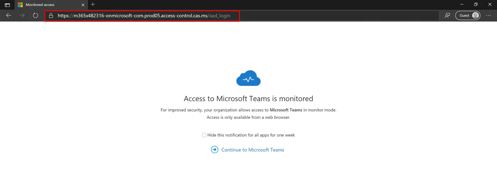The width and height of the screenshot is (497, 191).
Task: Click bold 'Microsoft Teams' in description
Action: 286,110
